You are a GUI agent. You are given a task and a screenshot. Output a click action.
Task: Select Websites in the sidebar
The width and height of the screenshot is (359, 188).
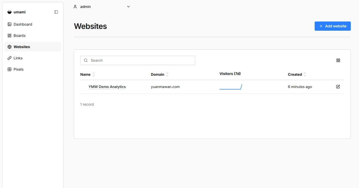(x=33, y=47)
